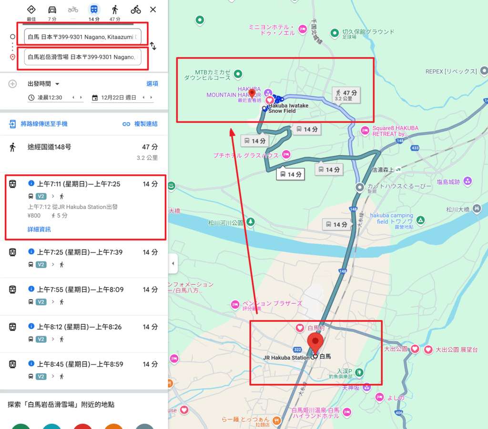
Task: Open the 出發時間 dropdown
Action: (43, 84)
